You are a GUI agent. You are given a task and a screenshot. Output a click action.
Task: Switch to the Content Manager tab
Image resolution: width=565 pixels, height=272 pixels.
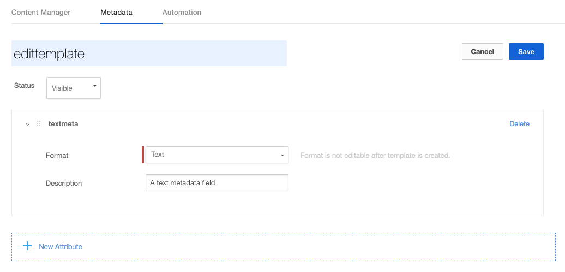pyautogui.click(x=41, y=12)
